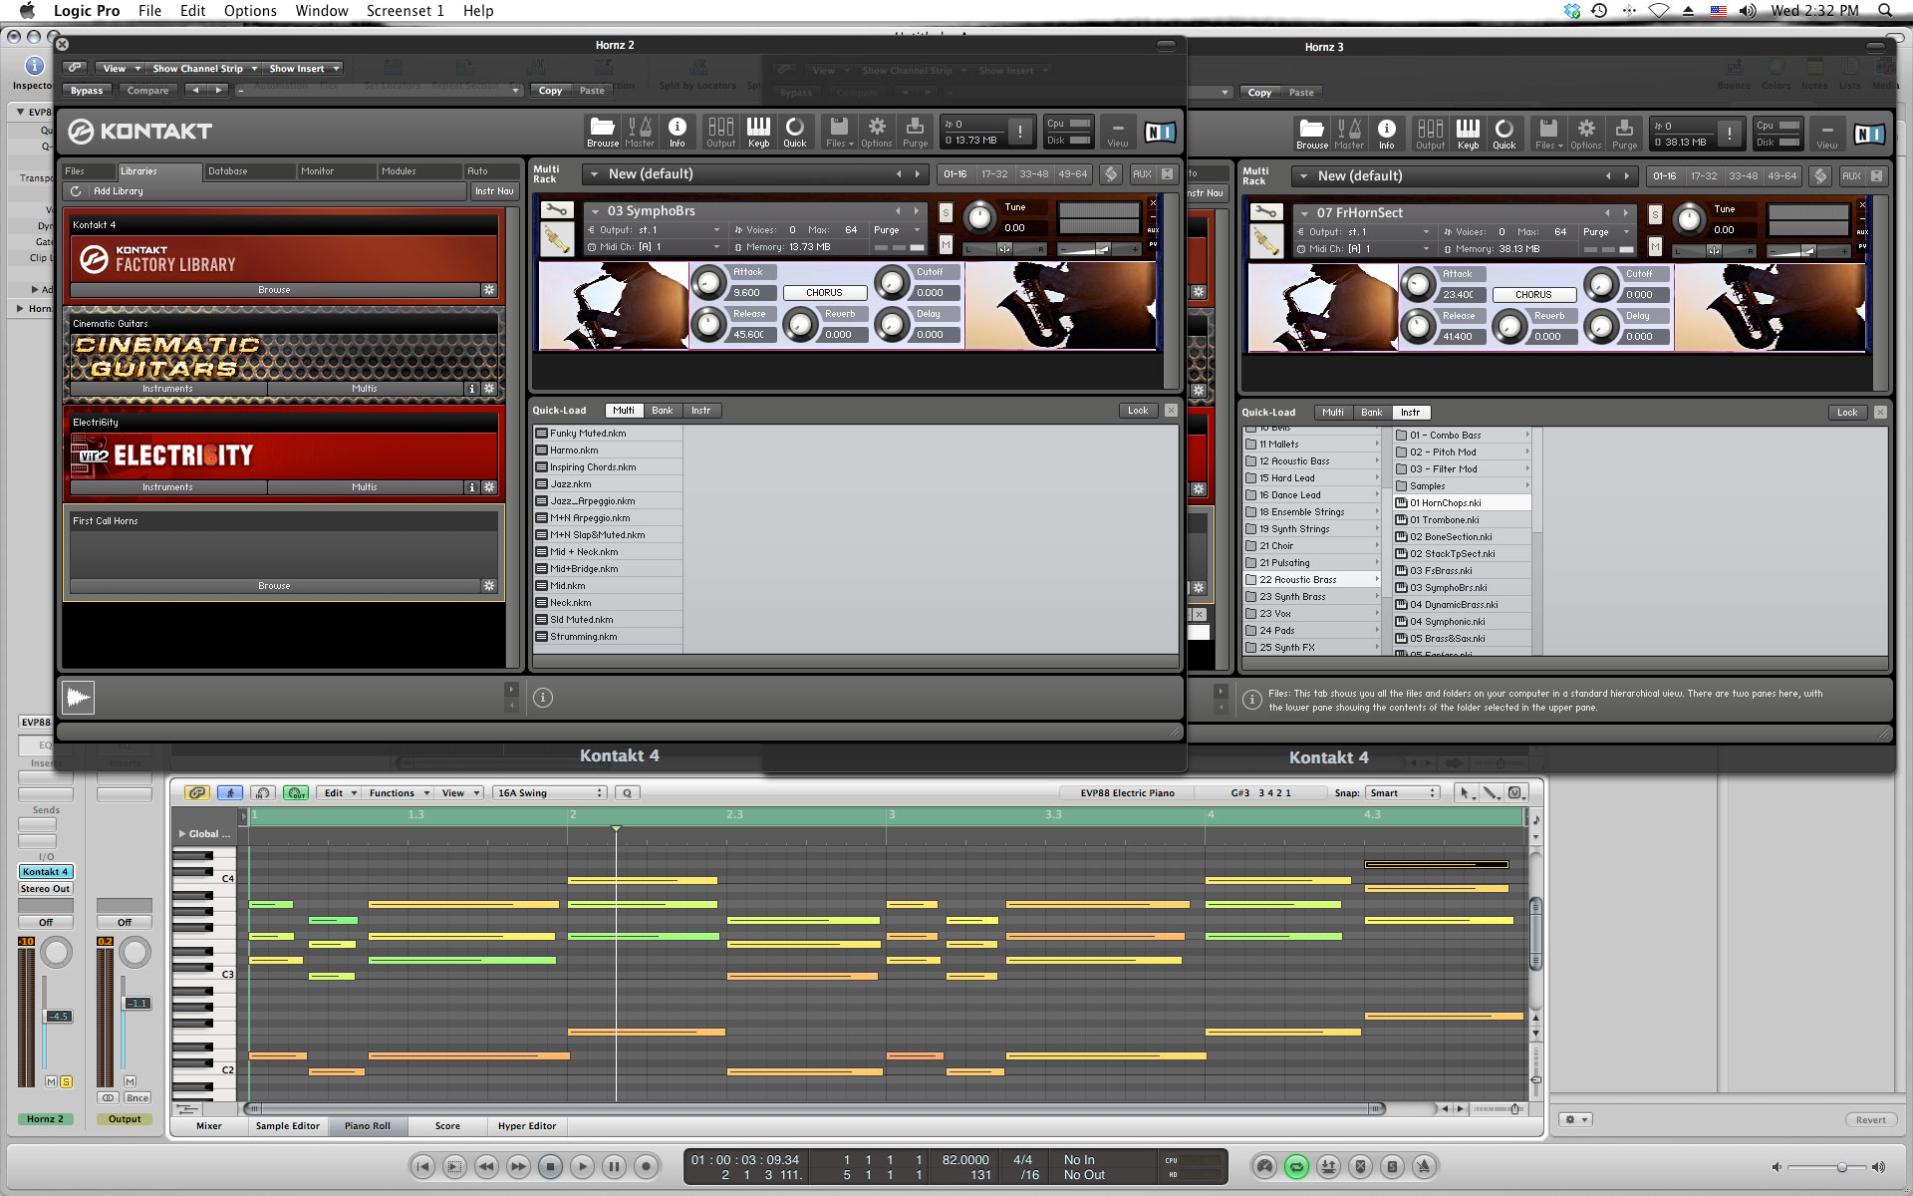Click the NI logo in Hornz 2
The width and height of the screenshot is (1913, 1196).
tap(1159, 132)
